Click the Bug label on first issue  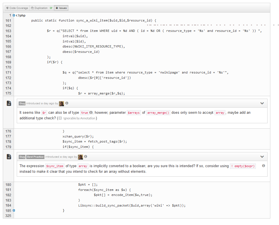(22, 103)
